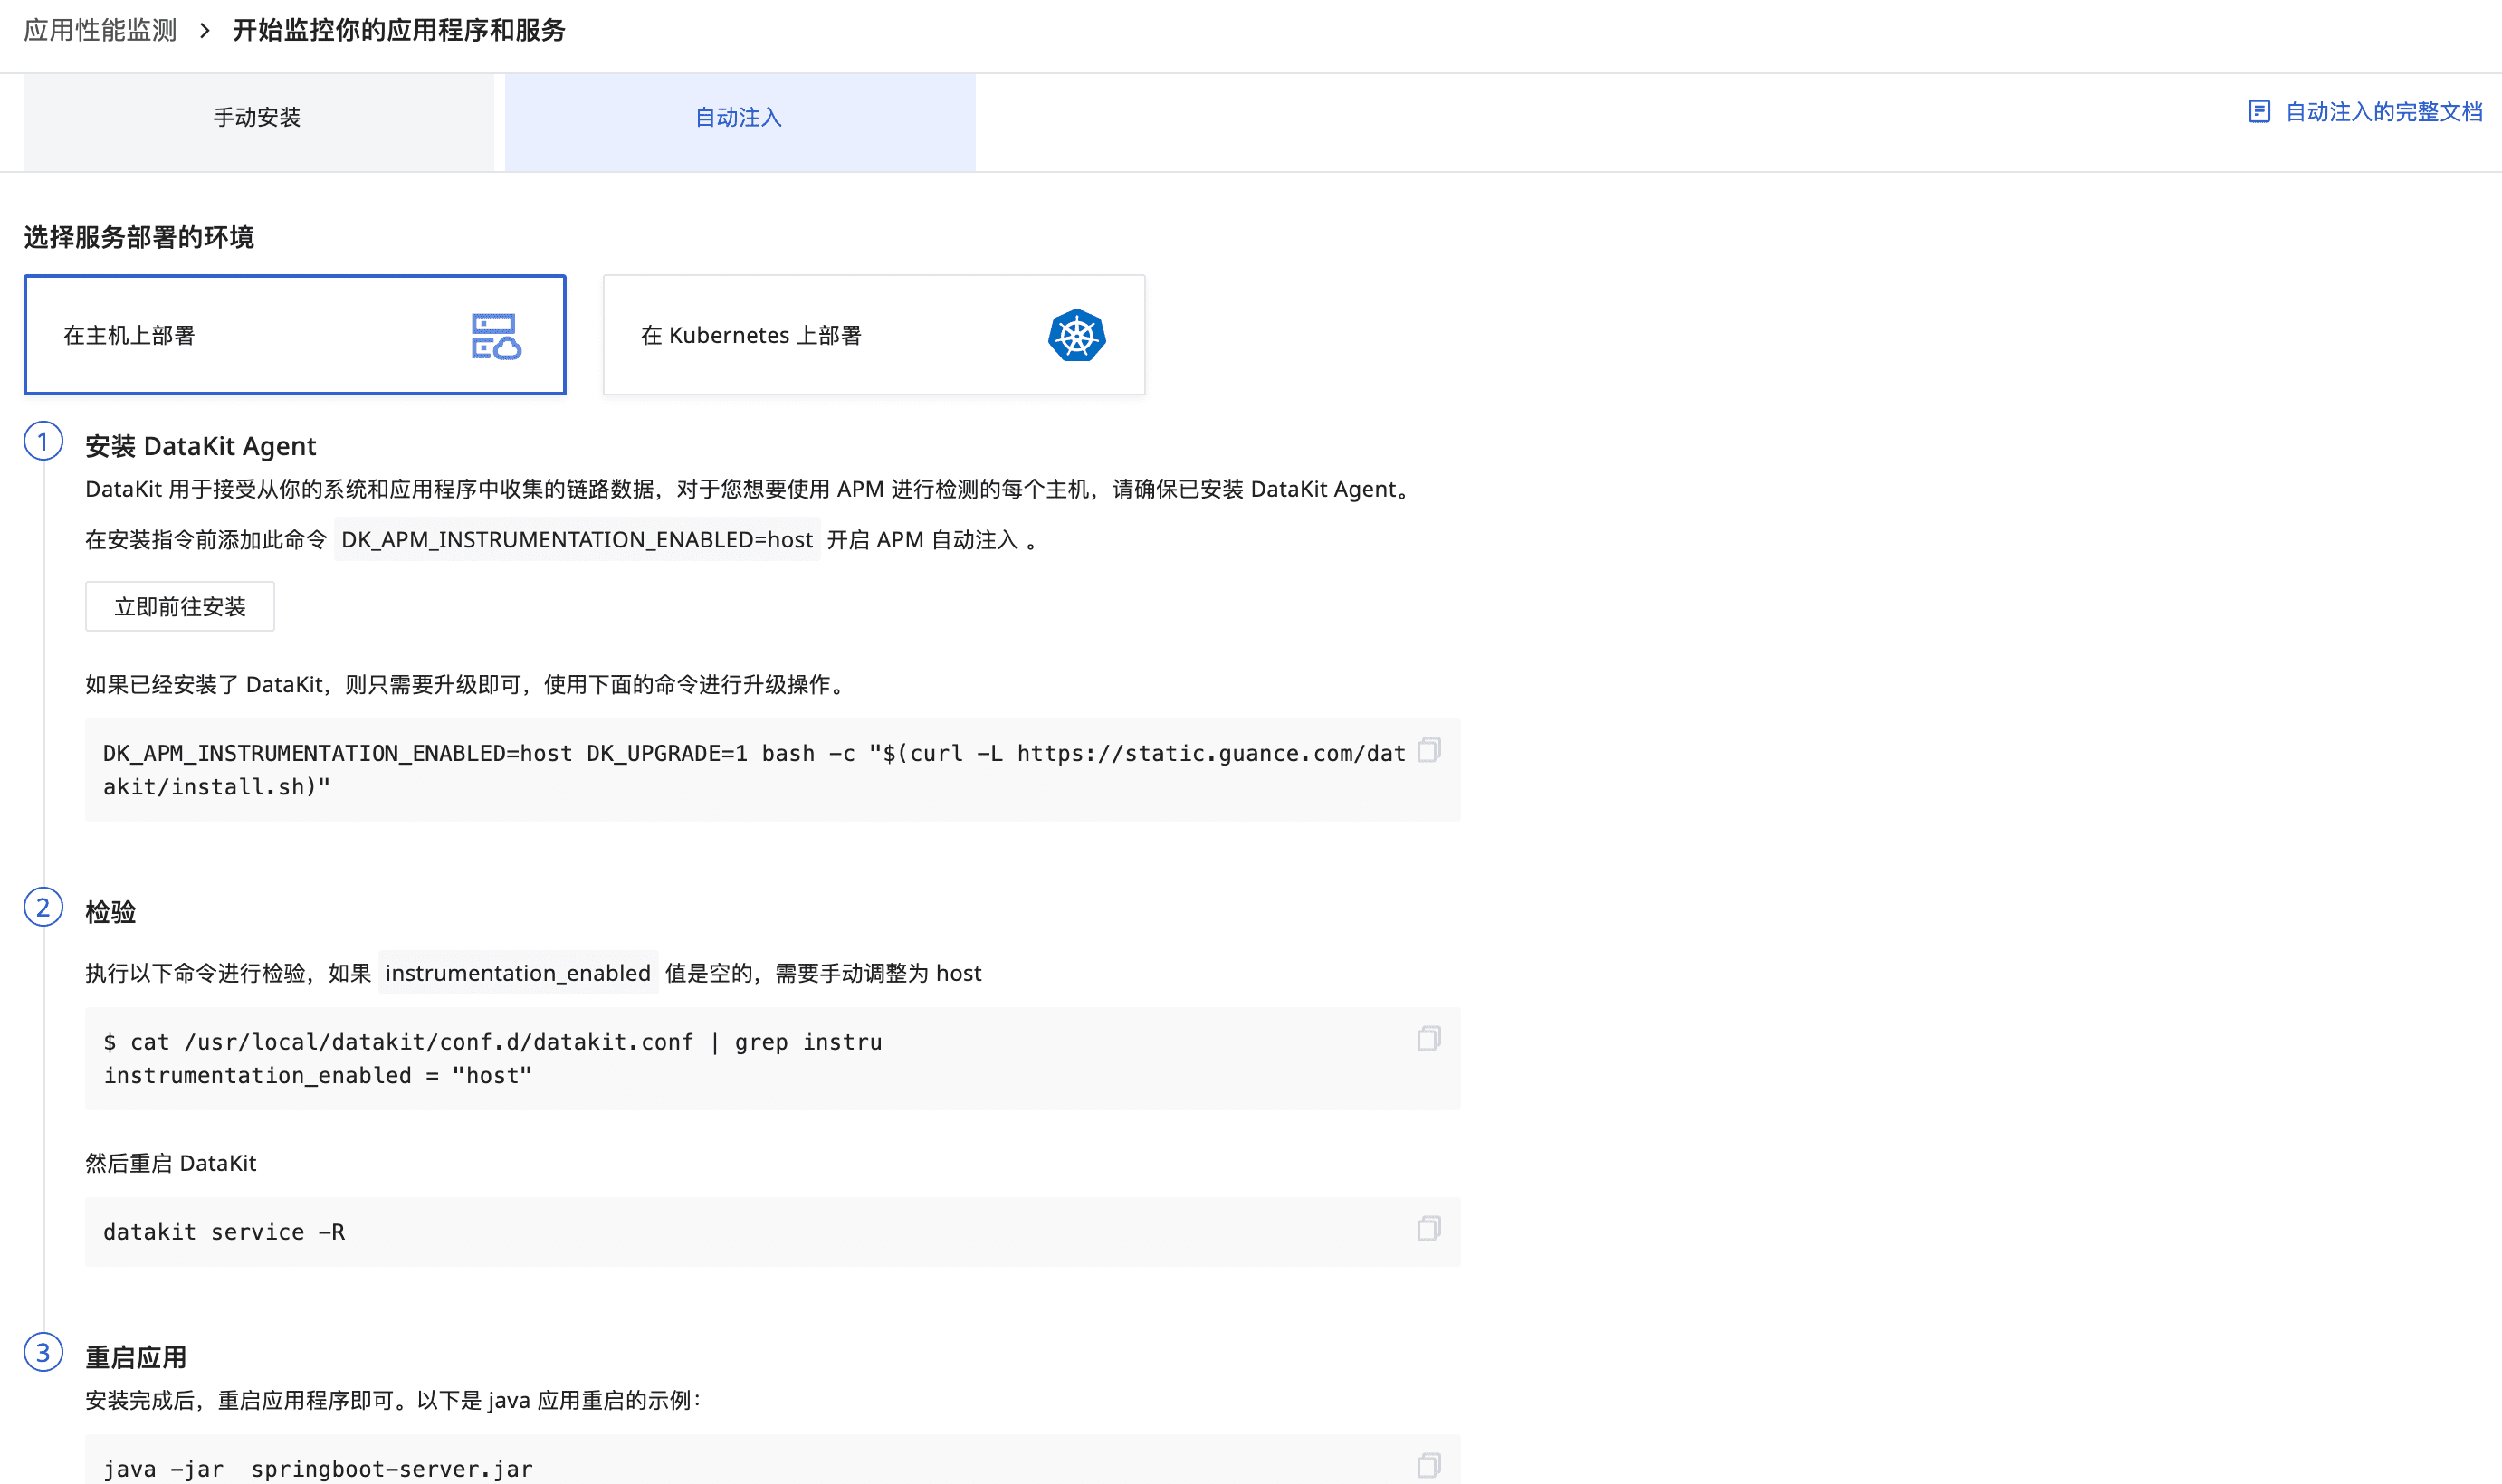Click the breadcrumb chevron separator arrow
This screenshot has width=2502, height=1484.
pos(205,31)
